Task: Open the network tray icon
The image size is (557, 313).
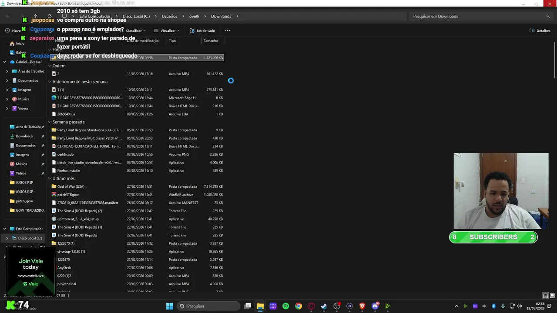Action: pos(512,306)
